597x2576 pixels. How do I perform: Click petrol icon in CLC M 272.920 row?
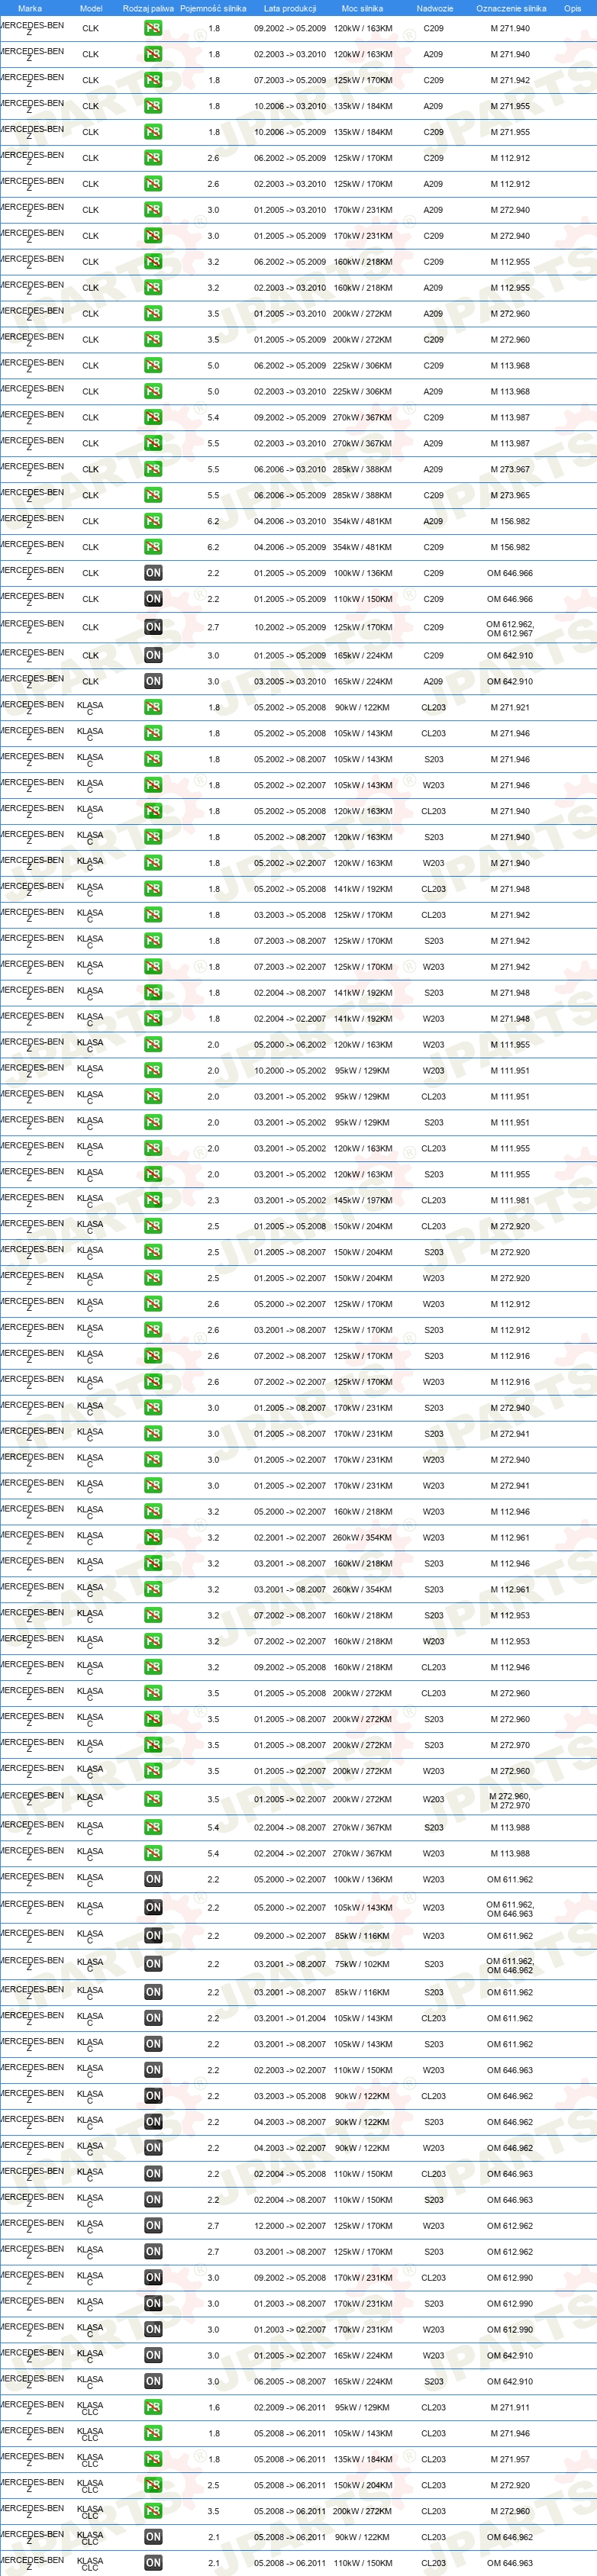(153, 2485)
